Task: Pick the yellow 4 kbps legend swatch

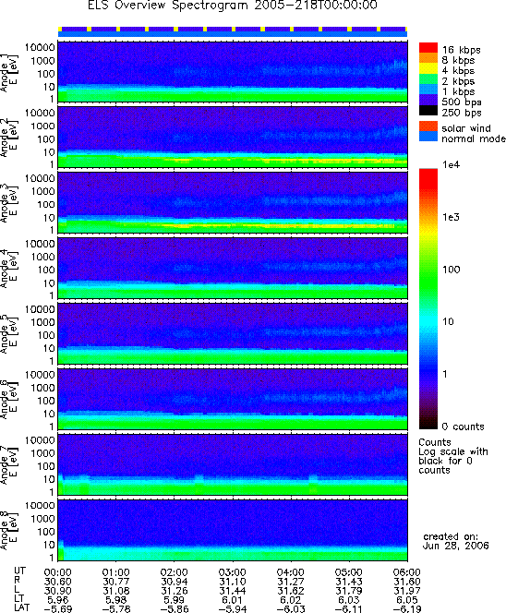Action: coord(428,69)
